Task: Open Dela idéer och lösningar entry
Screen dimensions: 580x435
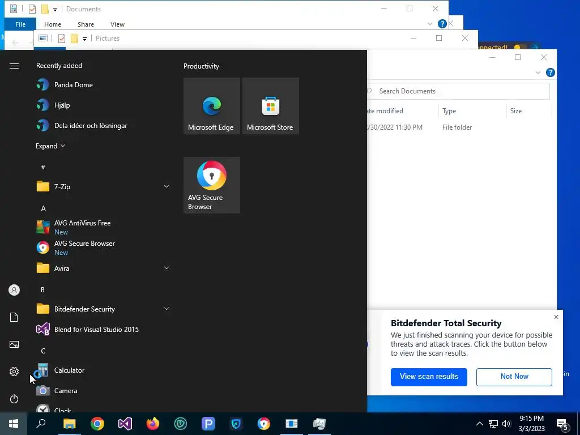Action: pos(104,125)
